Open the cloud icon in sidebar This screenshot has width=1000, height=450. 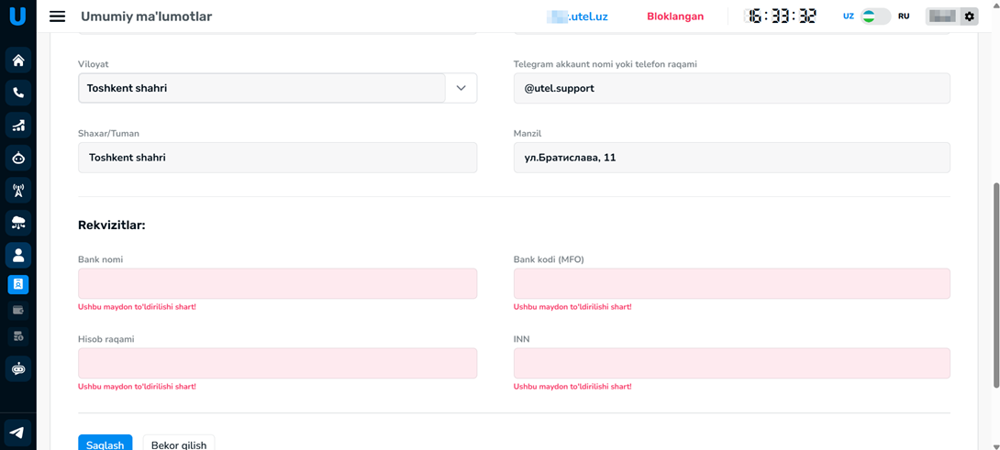[x=18, y=223]
